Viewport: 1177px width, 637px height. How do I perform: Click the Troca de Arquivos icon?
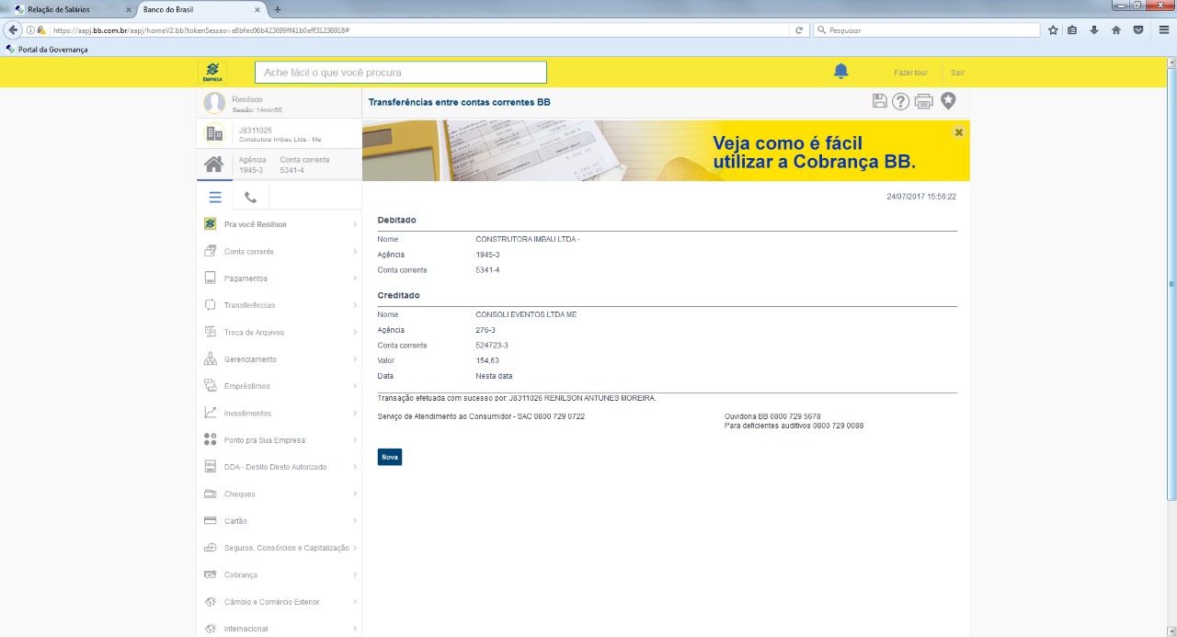pyautogui.click(x=210, y=332)
